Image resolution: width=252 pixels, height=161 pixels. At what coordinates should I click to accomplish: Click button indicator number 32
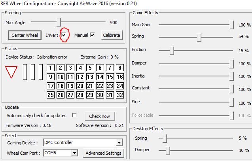tap(120, 95)
